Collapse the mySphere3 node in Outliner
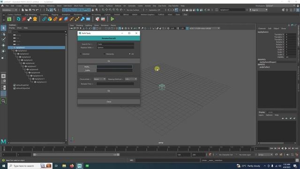 click(x=15, y=54)
